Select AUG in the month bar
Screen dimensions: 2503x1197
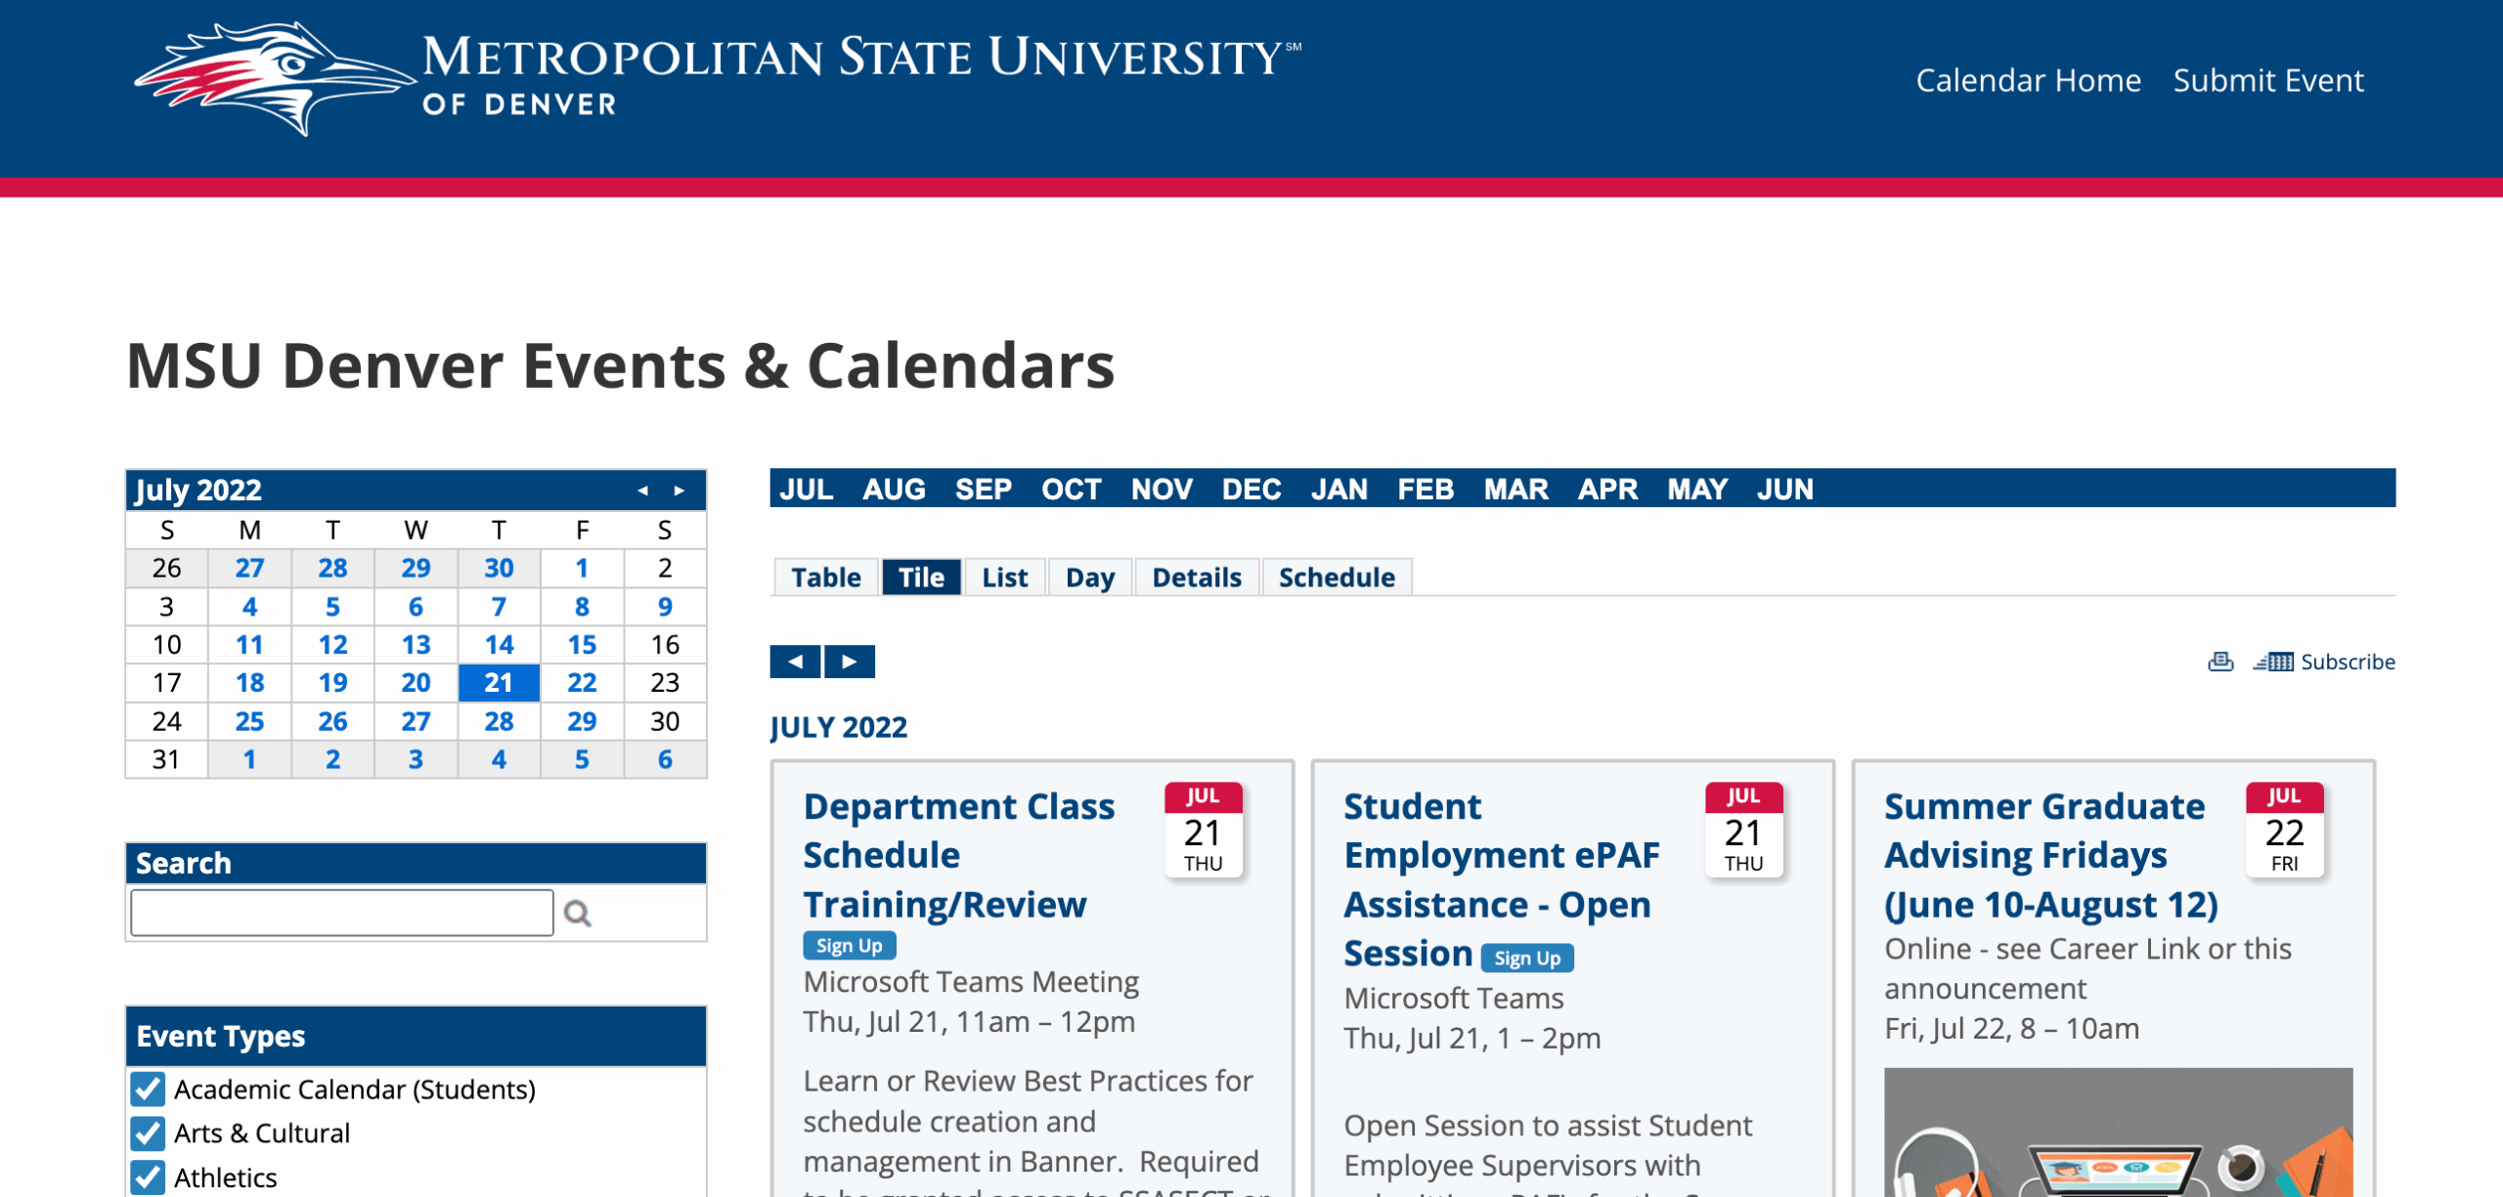click(x=894, y=489)
